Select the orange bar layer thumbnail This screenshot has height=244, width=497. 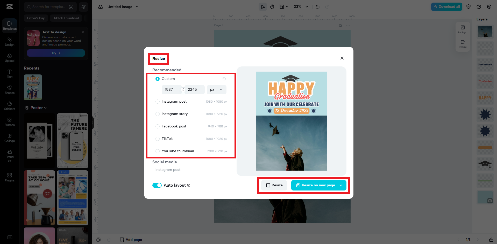[485, 147]
